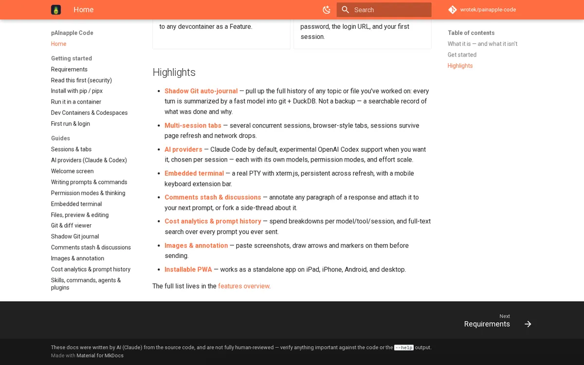Follow the Multi-session tabs highlight link
Viewport: 584px width, 365px height.
193,126
